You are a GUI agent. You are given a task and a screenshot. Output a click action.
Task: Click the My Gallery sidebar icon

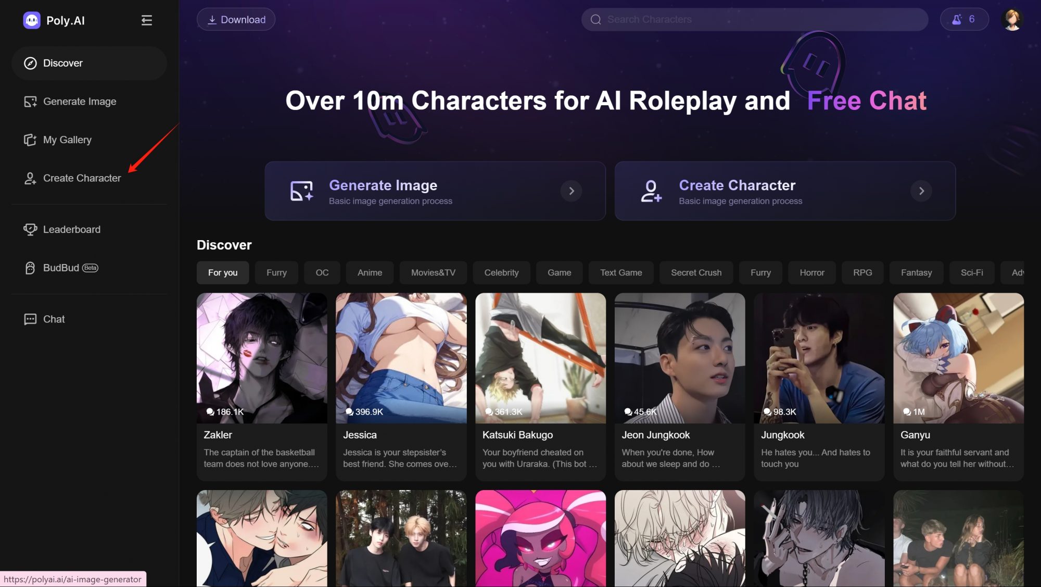point(30,140)
